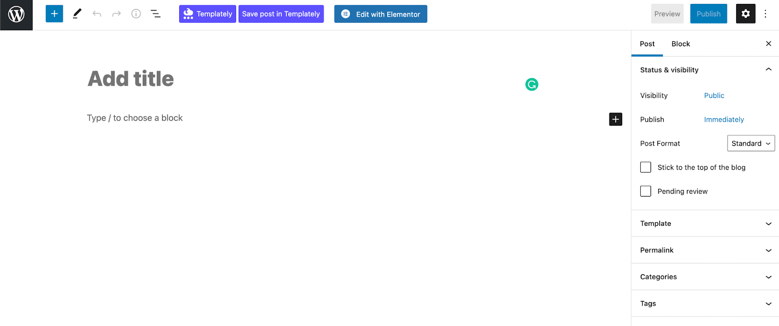Open the block inserter plus icon in toolbar
779x326 pixels.
pyautogui.click(x=54, y=14)
